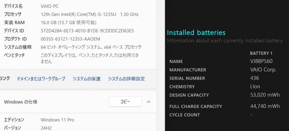Collapse the Windows の仕様 section chevron

coord(149,102)
